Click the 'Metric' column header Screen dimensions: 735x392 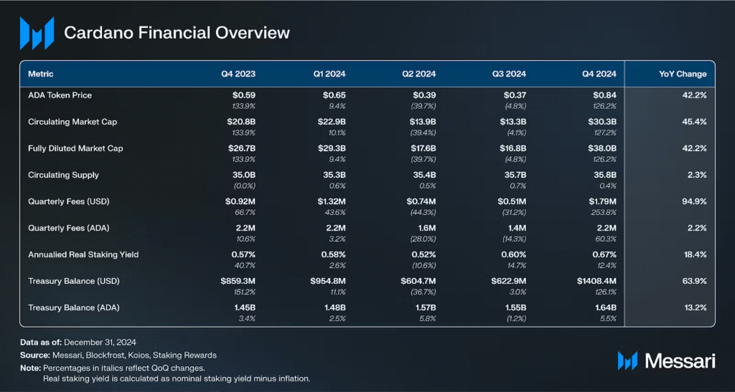(x=41, y=74)
